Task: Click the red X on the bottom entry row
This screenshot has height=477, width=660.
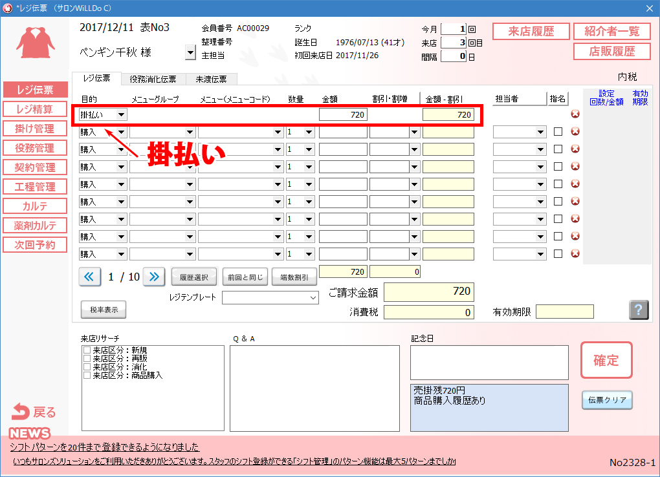Action: [575, 253]
